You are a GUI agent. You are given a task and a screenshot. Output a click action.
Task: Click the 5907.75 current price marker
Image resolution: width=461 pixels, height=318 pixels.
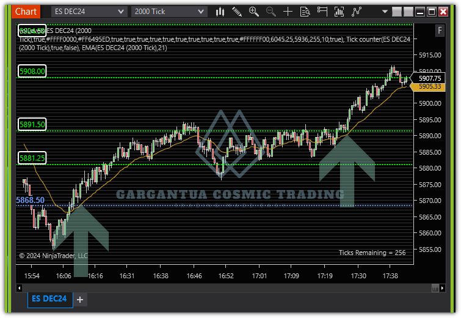point(429,78)
